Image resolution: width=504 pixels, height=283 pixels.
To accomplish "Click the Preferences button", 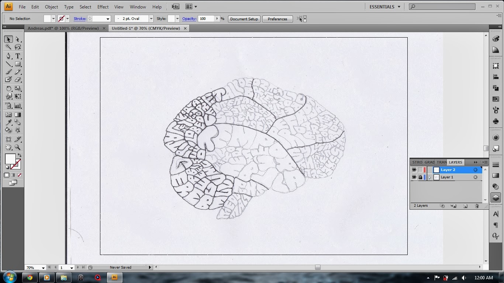I will [x=277, y=19].
